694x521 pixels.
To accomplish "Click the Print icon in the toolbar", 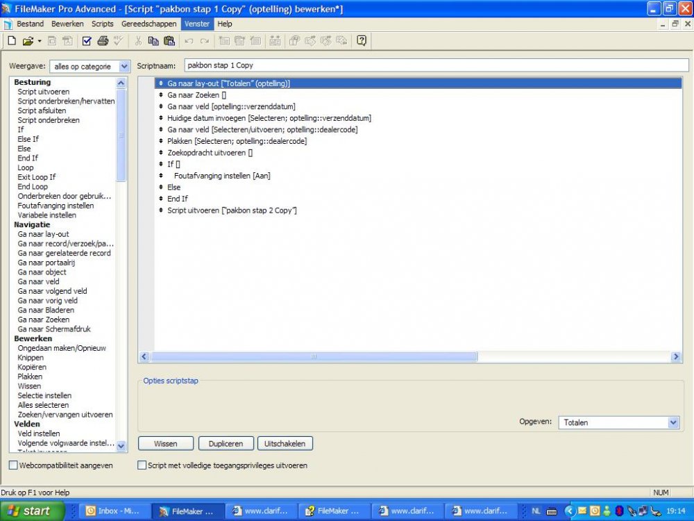I will click(x=103, y=41).
